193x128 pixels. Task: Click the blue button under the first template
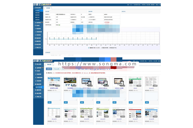coord(49,102)
